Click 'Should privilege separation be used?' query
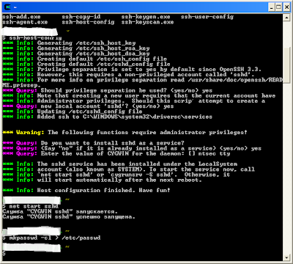The image size is (293, 264). pos(107,90)
